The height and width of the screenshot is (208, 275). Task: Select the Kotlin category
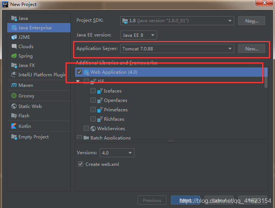(x=39, y=126)
